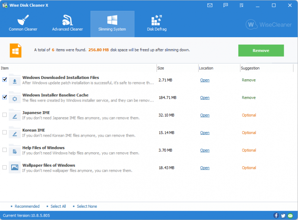Select the Wallpaper files of Windows title
The image size is (298, 220).
(49, 165)
